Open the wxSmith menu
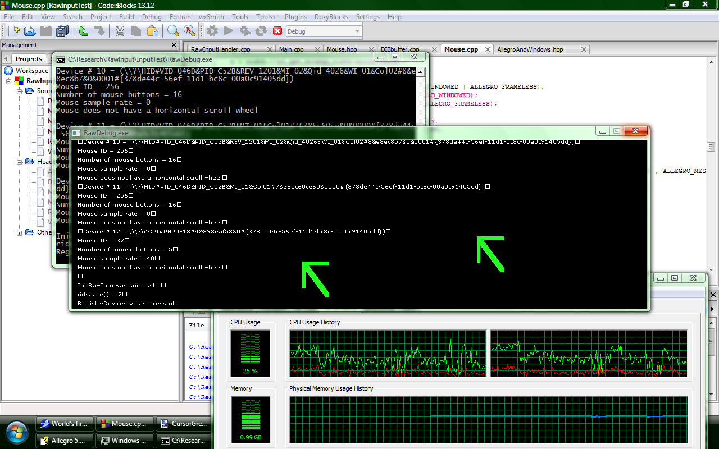 [x=211, y=17]
